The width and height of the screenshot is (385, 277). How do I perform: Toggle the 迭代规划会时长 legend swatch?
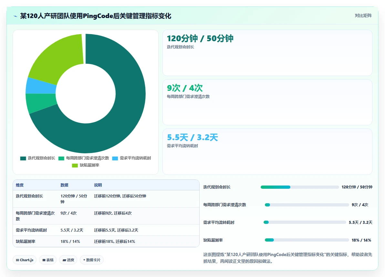pos(23,158)
